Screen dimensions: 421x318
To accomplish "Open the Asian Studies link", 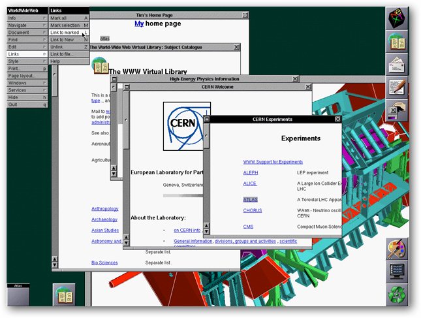I will (x=105, y=231).
